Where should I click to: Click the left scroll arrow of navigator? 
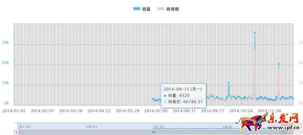(17, 132)
